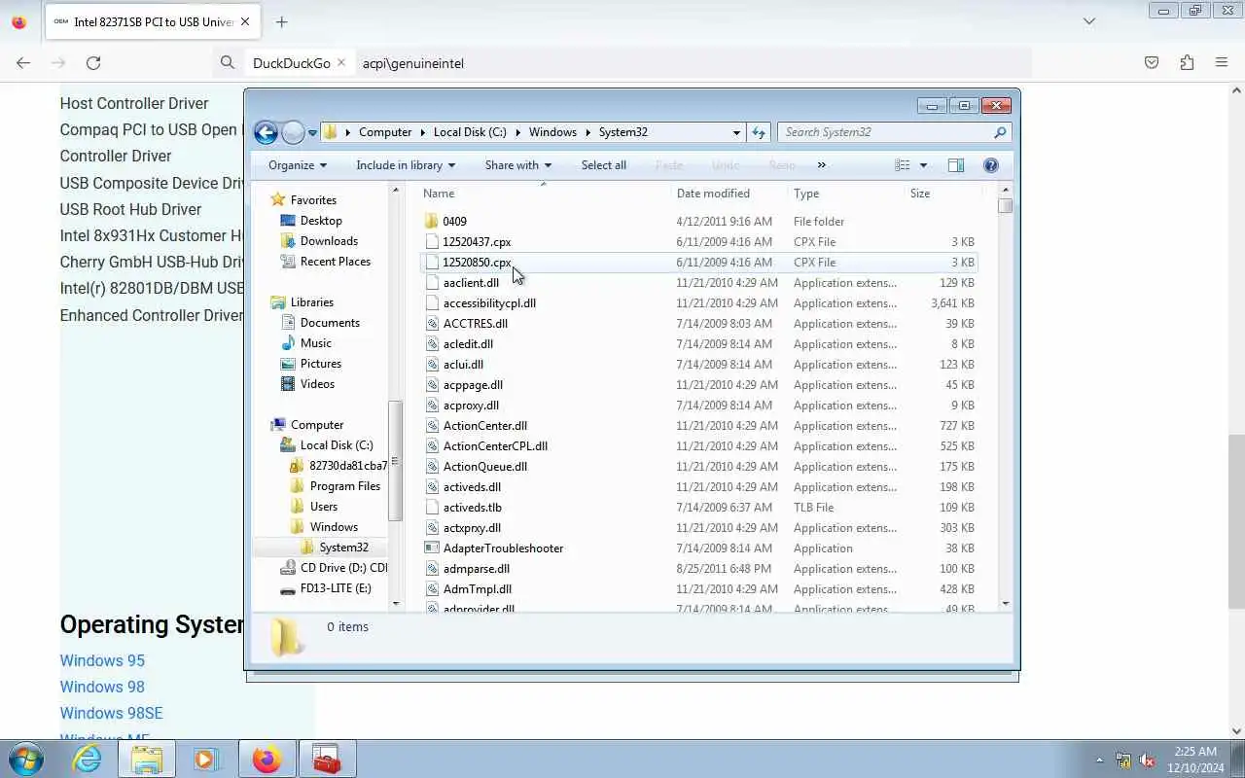Click the file list scrollbar thumb
The height and width of the screenshot is (778, 1245).
pos(1005,205)
